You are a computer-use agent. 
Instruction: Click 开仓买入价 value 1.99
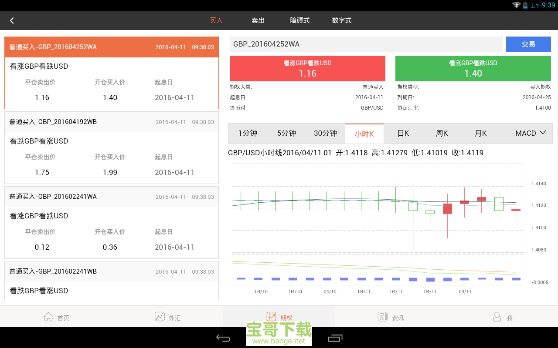(x=110, y=172)
